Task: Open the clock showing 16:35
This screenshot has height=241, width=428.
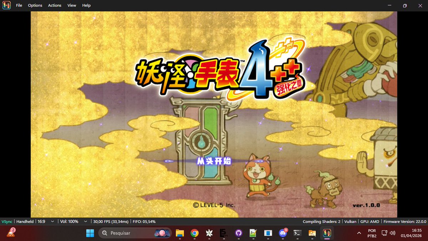Action: [x=411, y=233]
